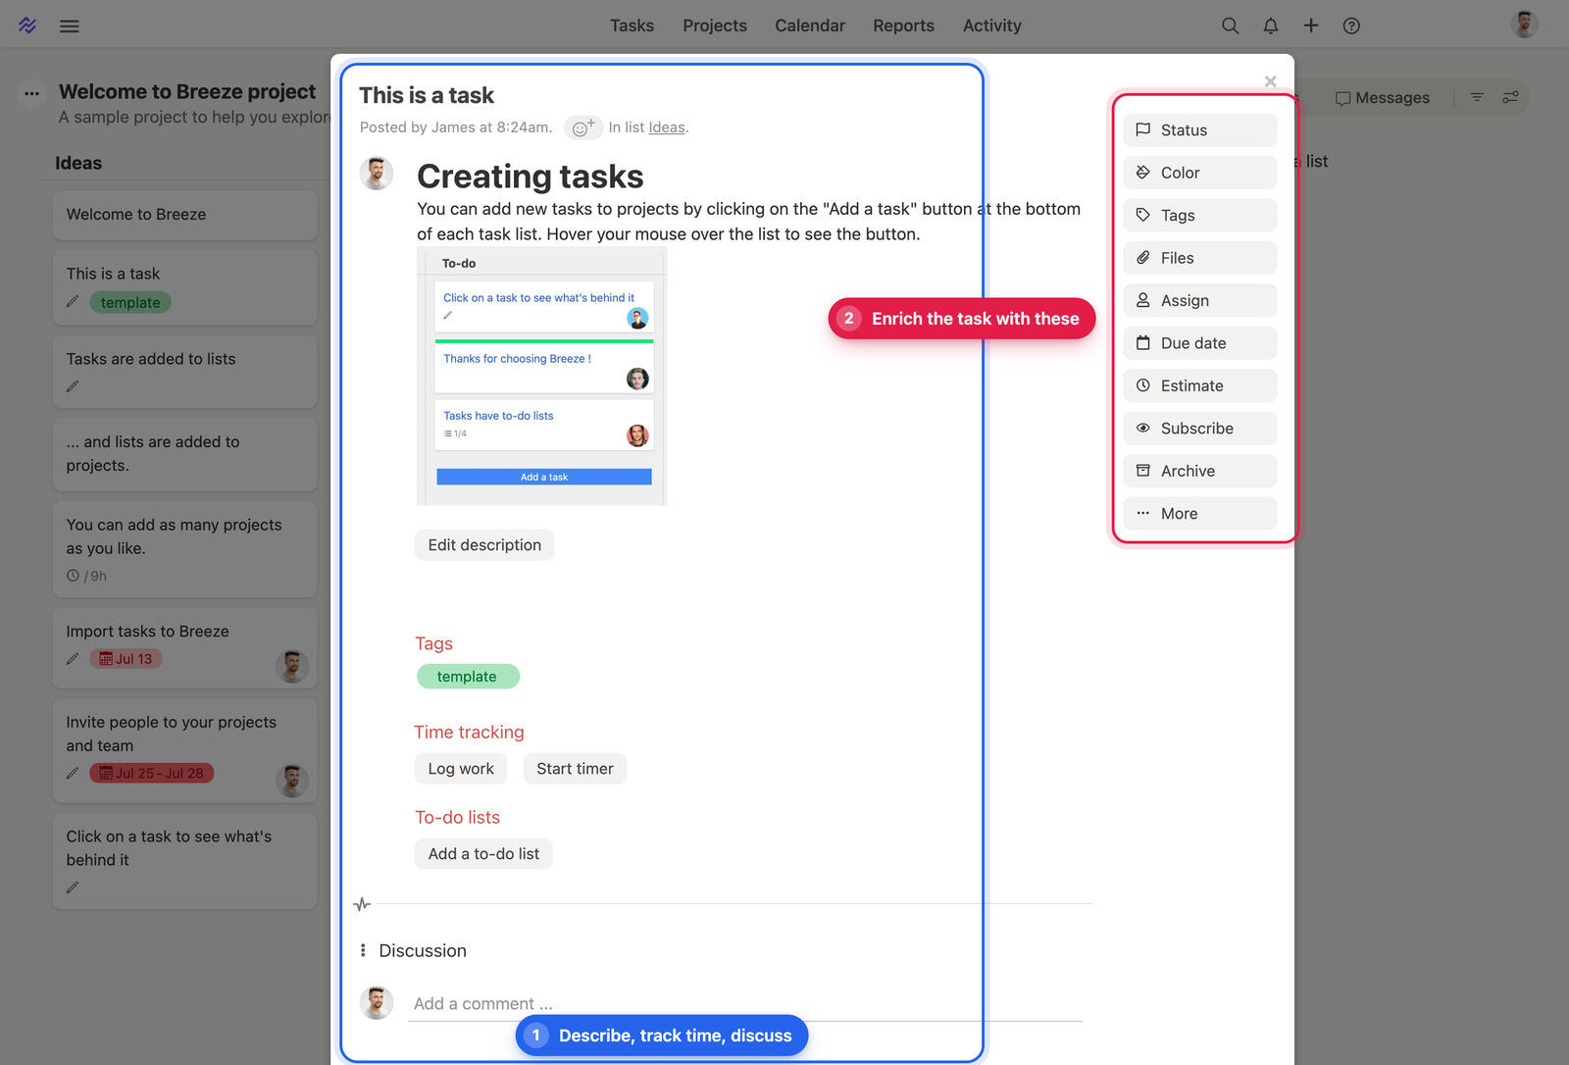Viewport: 1569px width, 1065px height.
Task: Add an emoji reaction to task
Action: (583, 127)
